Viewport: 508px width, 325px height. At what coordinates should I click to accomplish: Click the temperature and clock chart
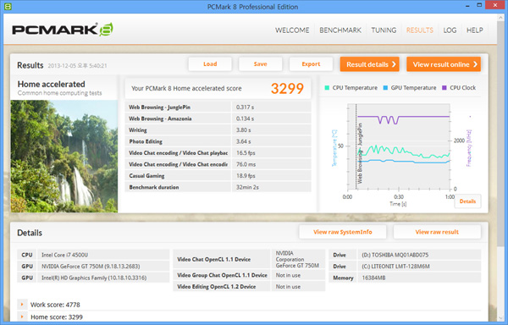[399, 146]
